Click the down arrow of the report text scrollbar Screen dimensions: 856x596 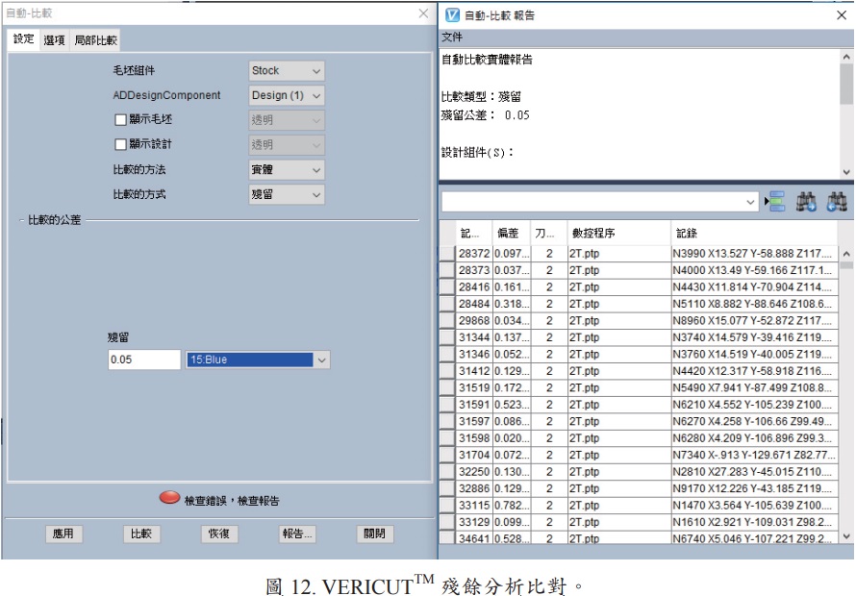tap(846, 171)
